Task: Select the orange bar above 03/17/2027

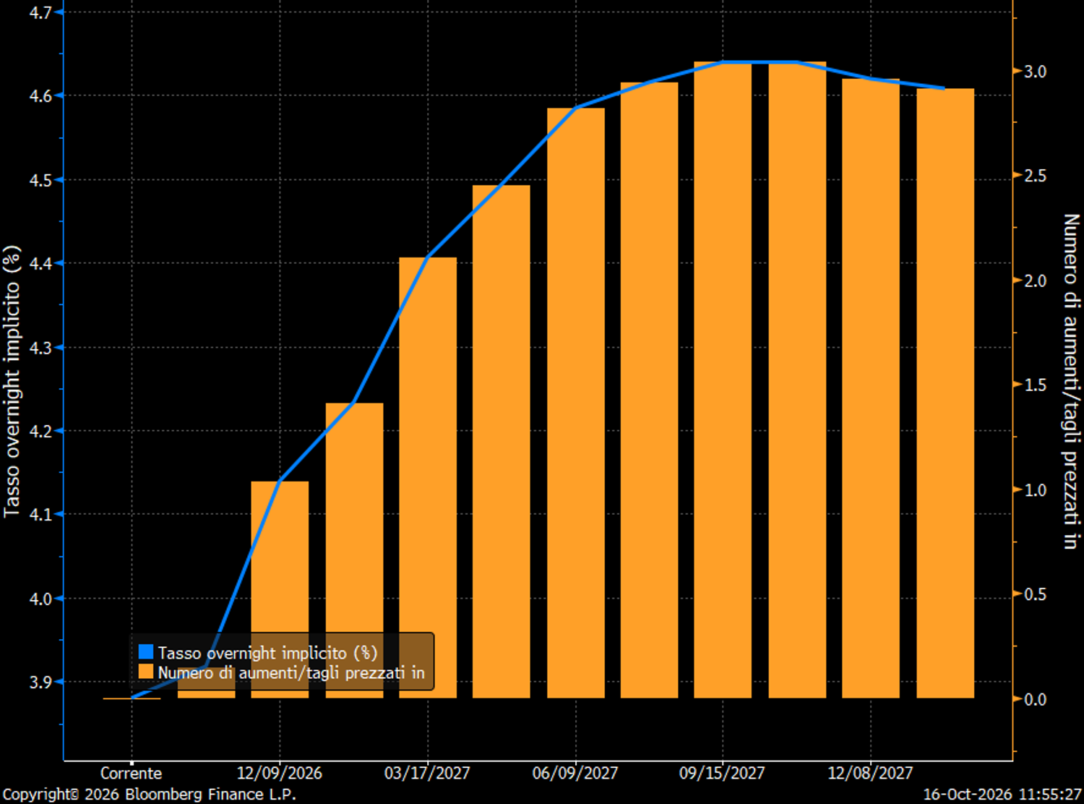Action: pos(428,477)
